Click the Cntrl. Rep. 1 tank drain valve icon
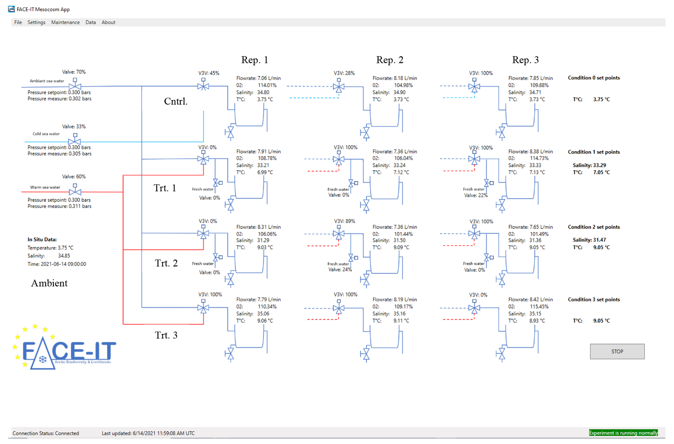The height and width of the screenshot is (444, 674). [230, 132]
